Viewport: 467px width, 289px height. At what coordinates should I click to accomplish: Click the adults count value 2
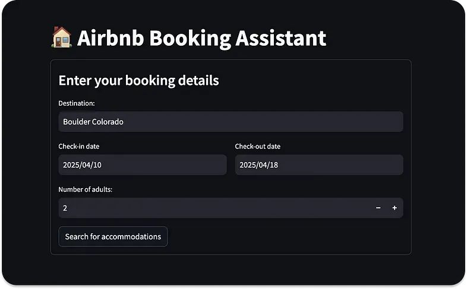click(65, 208)
